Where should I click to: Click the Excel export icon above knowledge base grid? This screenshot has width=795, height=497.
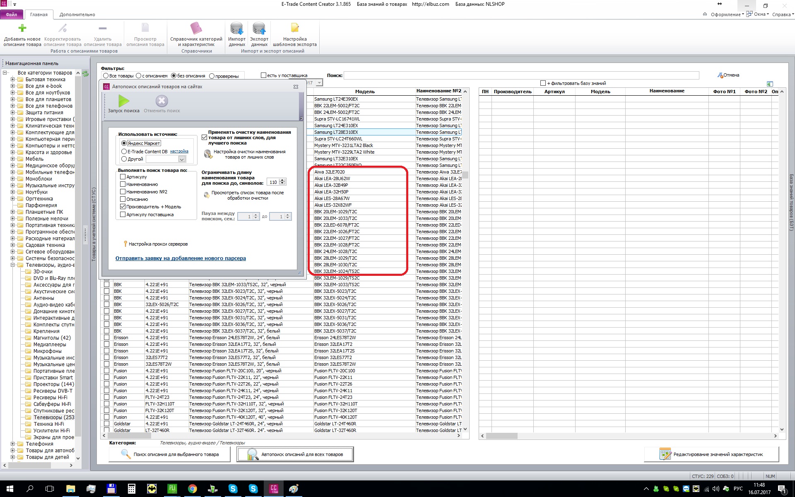point(770,84)
